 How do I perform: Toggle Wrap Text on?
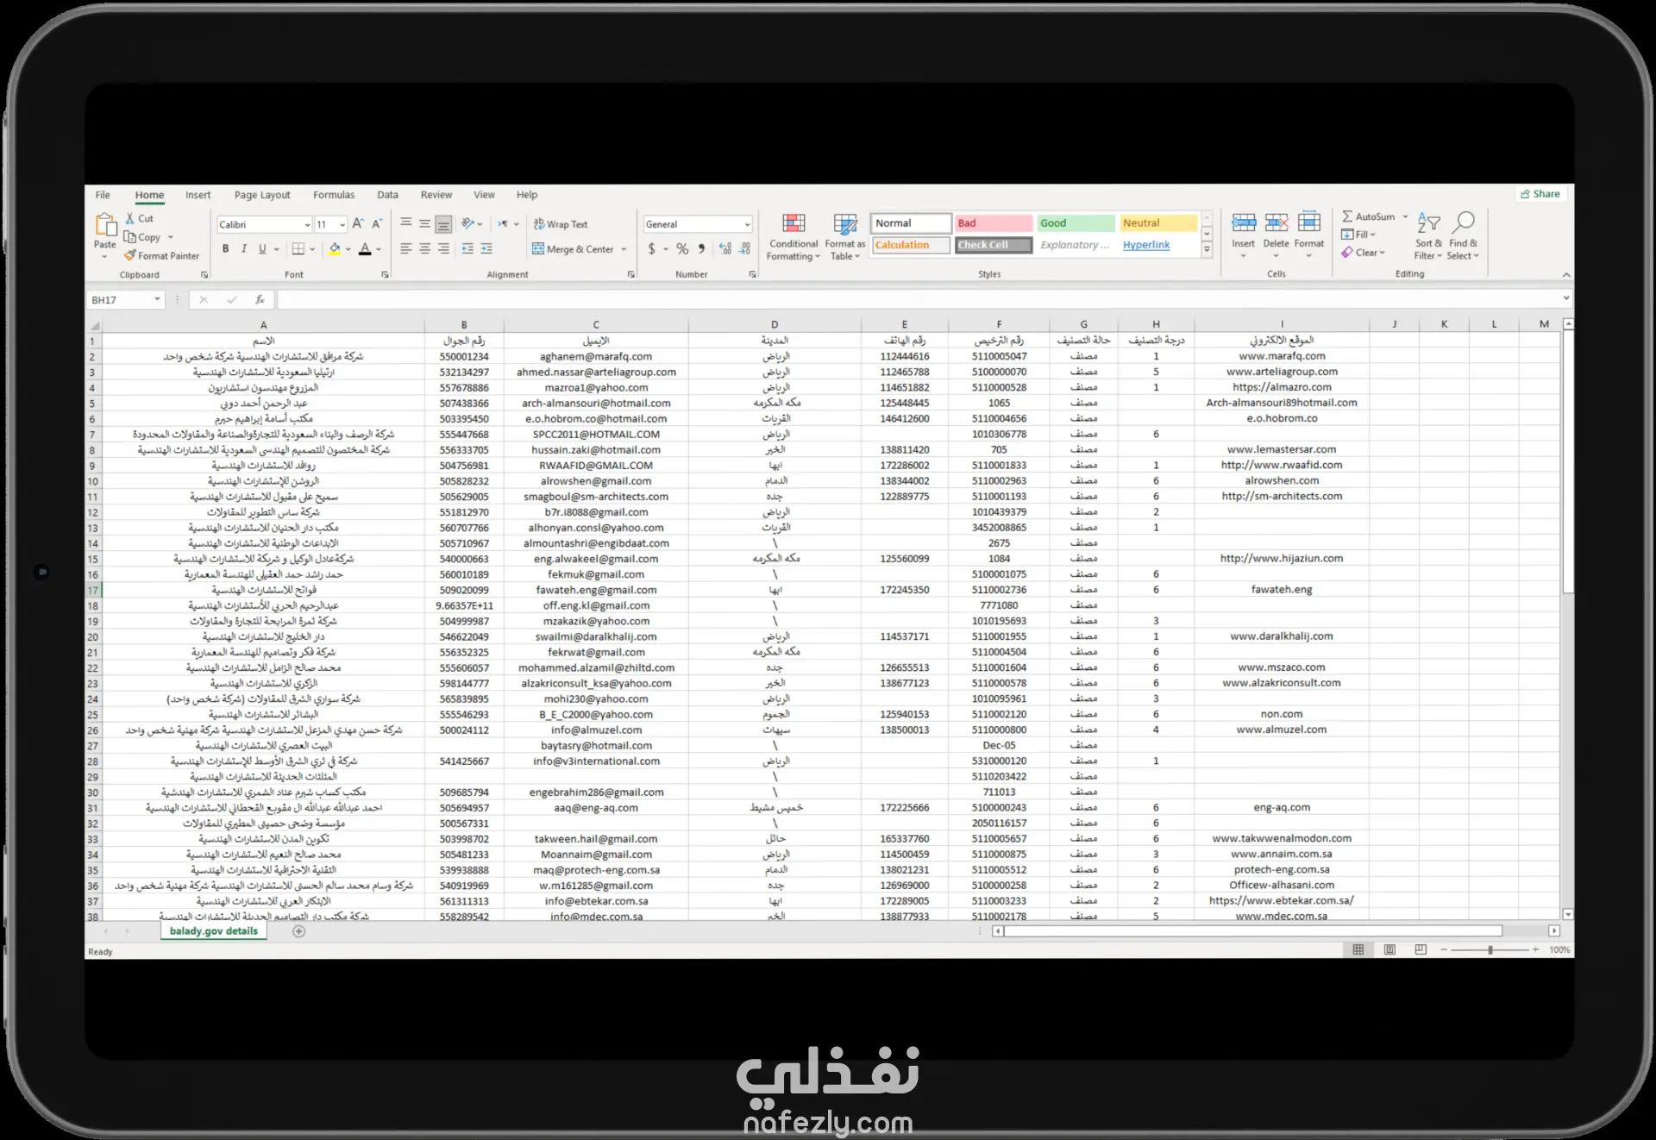point(561,224)
